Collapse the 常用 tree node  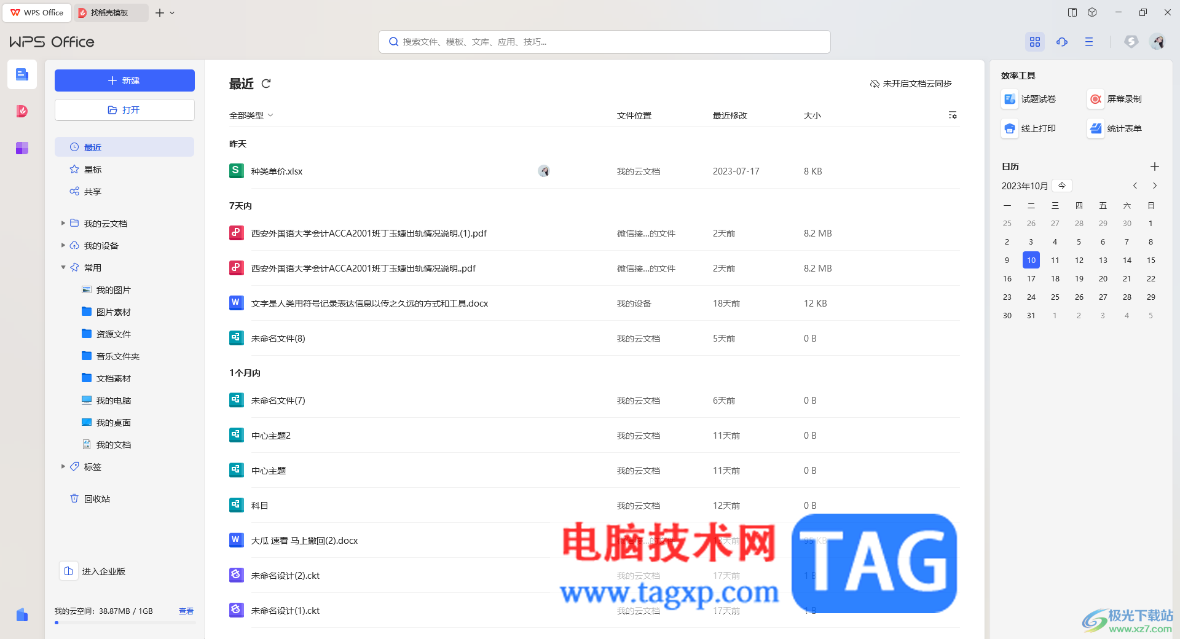63,267
